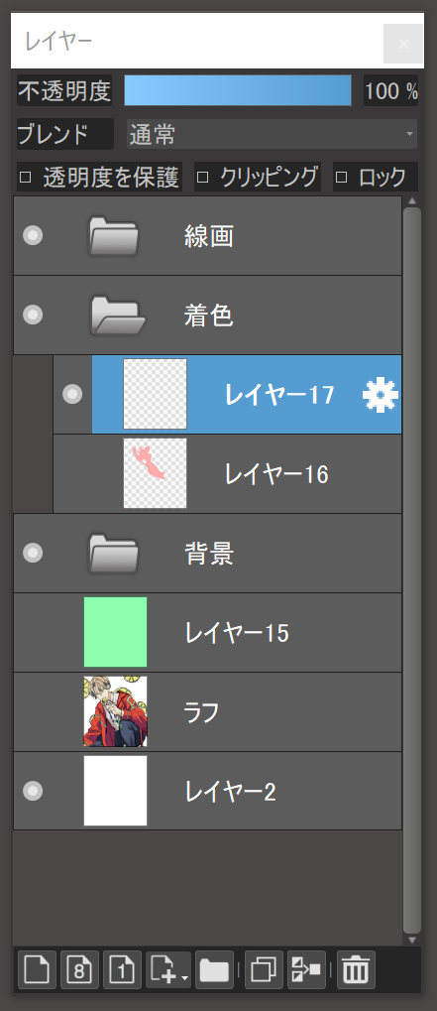
Task: Select the ラフ layer
Action: (207, 711)
